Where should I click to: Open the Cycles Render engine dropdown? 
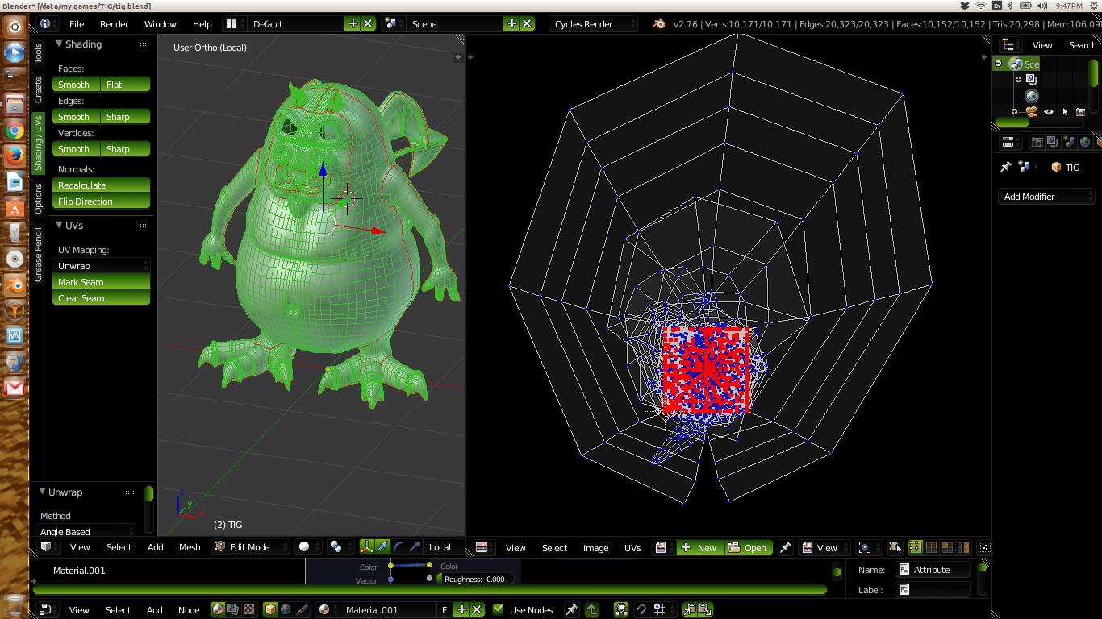[x=593, y=23]
